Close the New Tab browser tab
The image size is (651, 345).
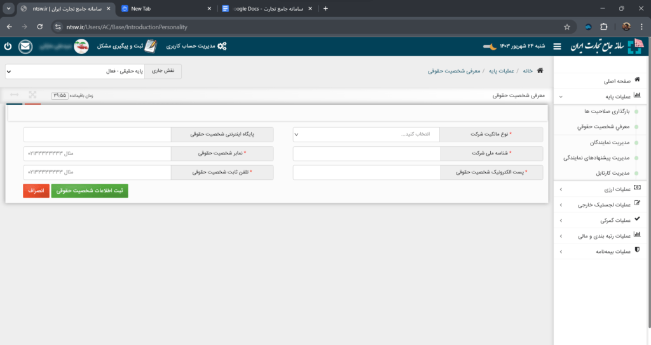pyautogui.click(x=209, y=9)
